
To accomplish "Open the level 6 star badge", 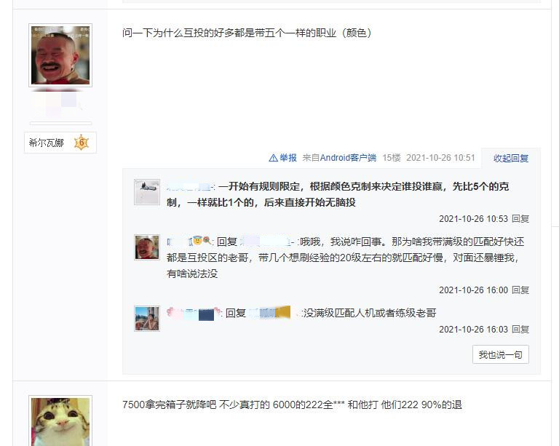I will tap(82, 143).
